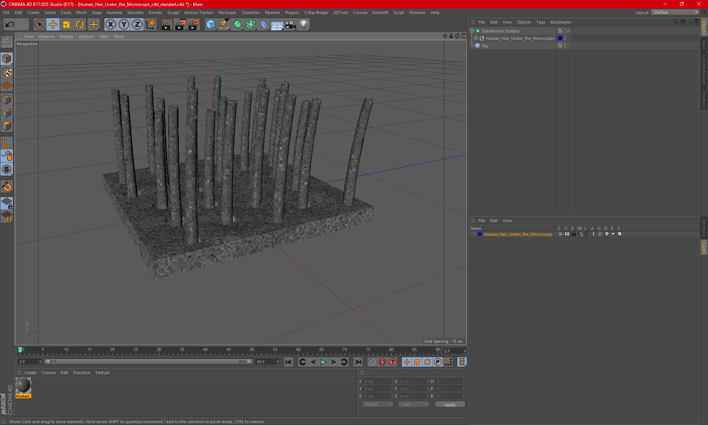Viewport: 708px width, 425px height.
Task: Toggle Autokeying button
Action: (x=382, y=362)
